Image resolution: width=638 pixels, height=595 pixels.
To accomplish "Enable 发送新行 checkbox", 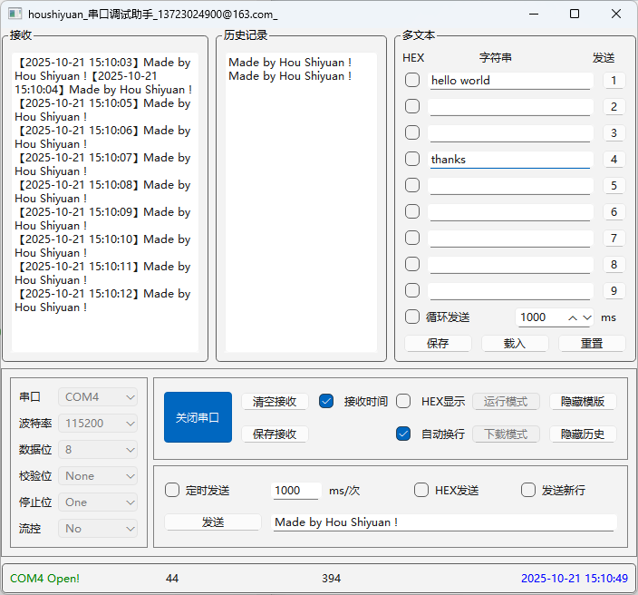I will 528,490.
